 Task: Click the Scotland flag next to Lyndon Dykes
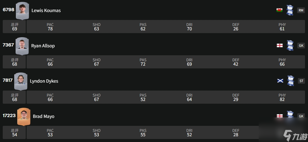click(280, 81)
